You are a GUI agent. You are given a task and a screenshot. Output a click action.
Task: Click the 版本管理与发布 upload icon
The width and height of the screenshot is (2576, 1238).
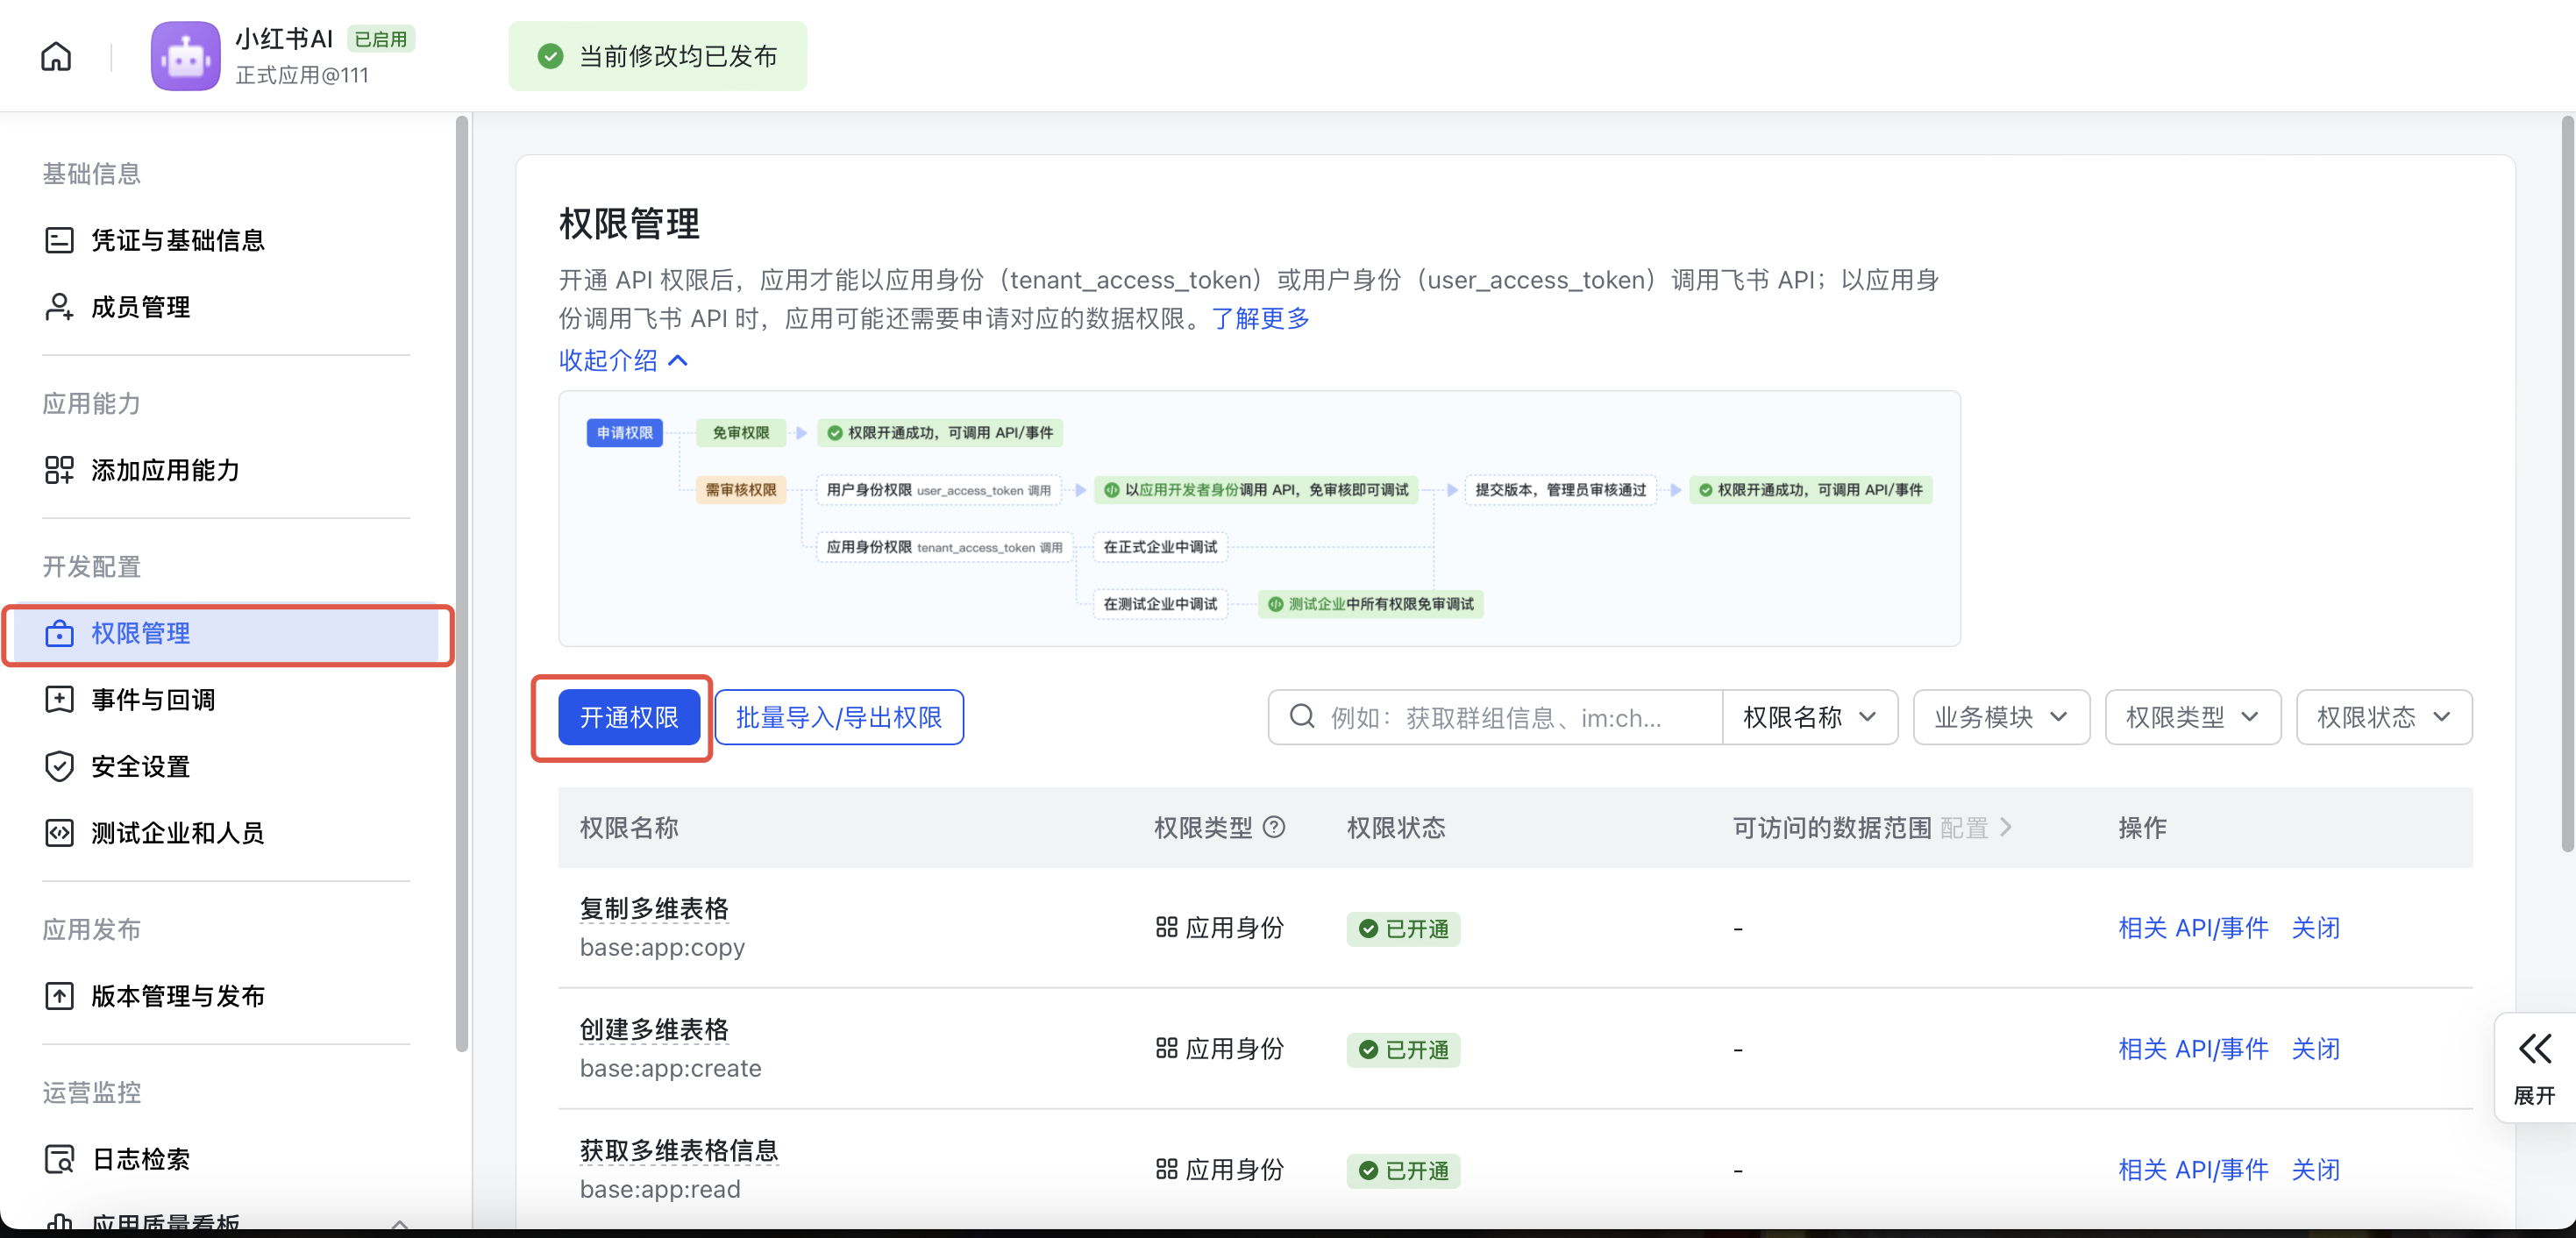tap(60, 995)
